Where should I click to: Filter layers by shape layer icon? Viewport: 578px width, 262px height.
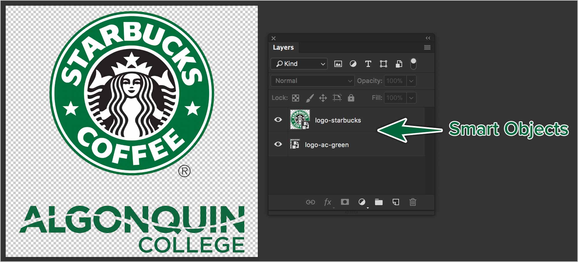[384, 64]
